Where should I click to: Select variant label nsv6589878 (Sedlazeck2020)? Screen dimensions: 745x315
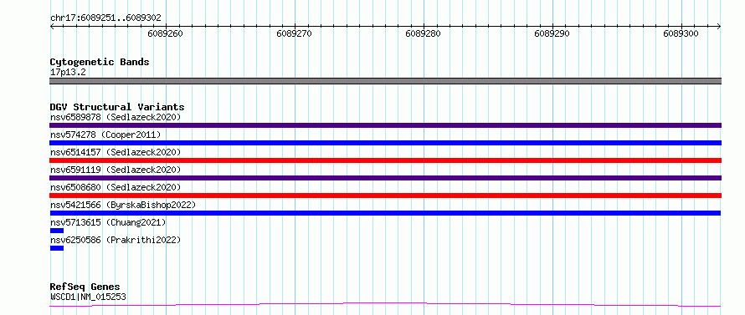coord(116,117)
